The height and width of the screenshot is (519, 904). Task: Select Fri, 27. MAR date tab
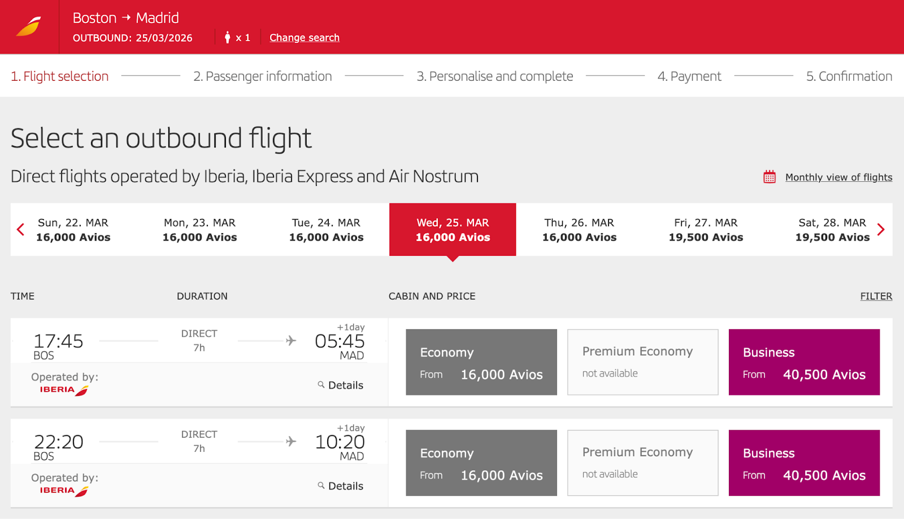pos(706,230)
